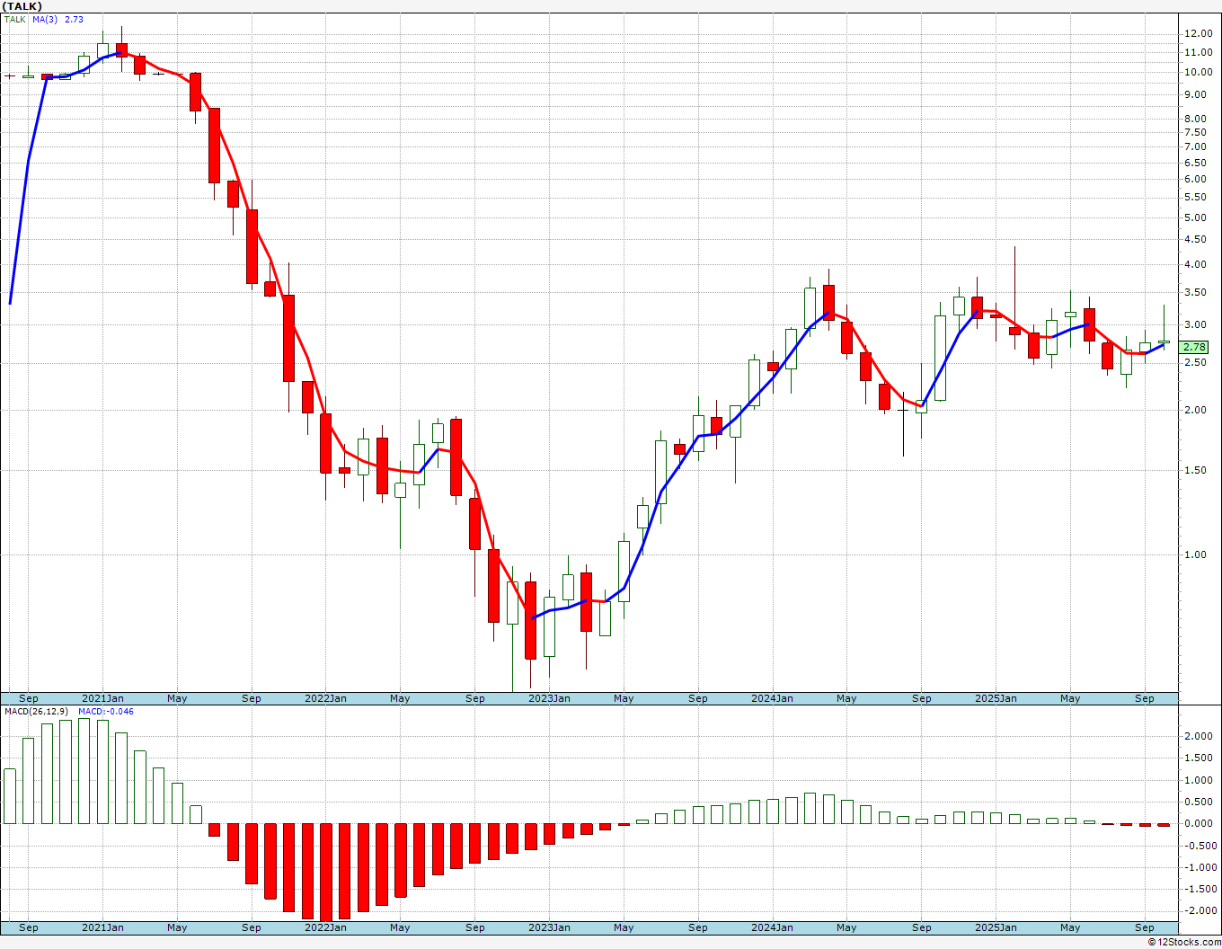Click the 8.00 price axis label
Image resolution: width=1222 pixels, height=949 pixels.
click(1195, 119)
